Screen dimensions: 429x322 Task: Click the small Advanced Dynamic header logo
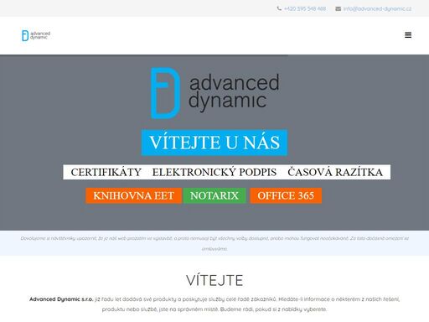[36, 35]
